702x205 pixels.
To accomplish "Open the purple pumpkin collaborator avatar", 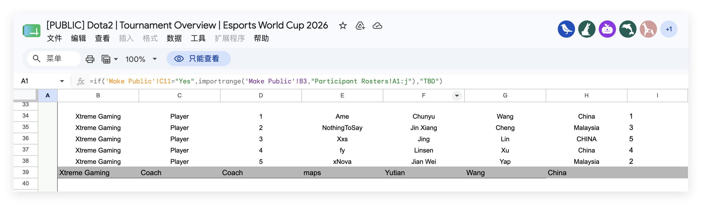I will (x=607, y=29).
